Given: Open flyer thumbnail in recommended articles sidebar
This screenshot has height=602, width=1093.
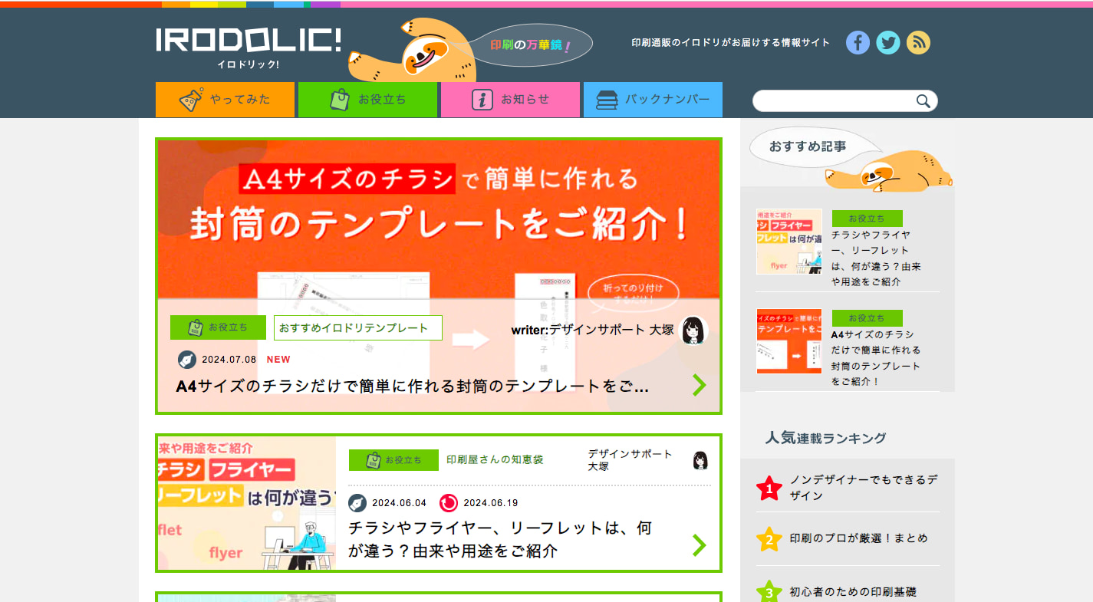Looking at the screenshot, I should click(x=789, y=242).
